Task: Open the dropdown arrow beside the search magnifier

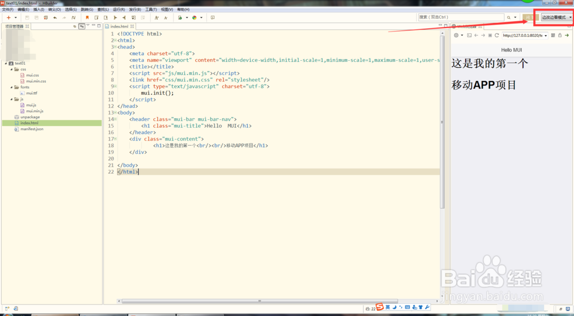Action: click(515, 17)
